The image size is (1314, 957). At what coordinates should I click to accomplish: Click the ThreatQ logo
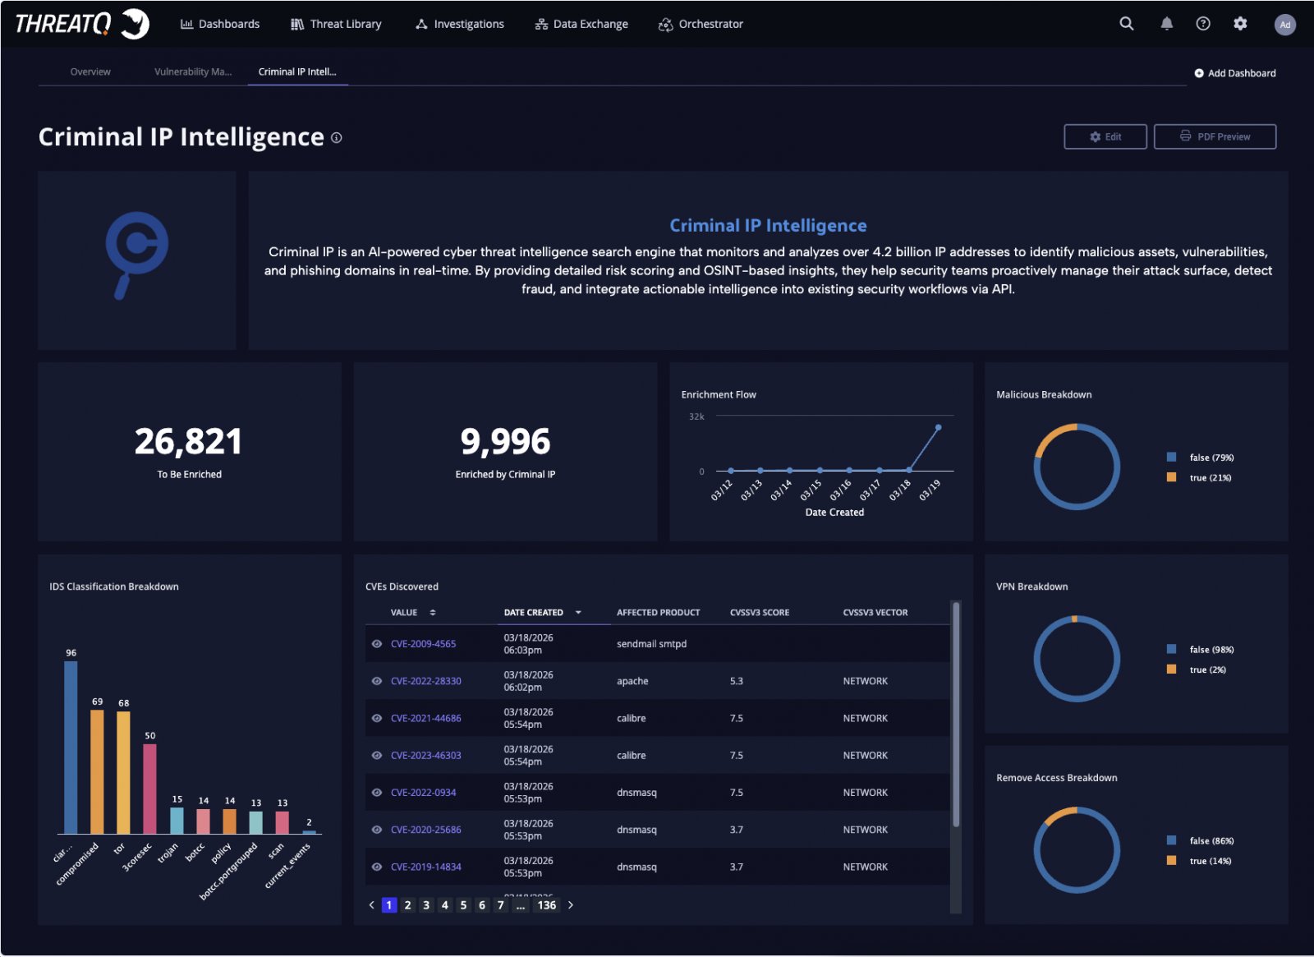[81, 24]
